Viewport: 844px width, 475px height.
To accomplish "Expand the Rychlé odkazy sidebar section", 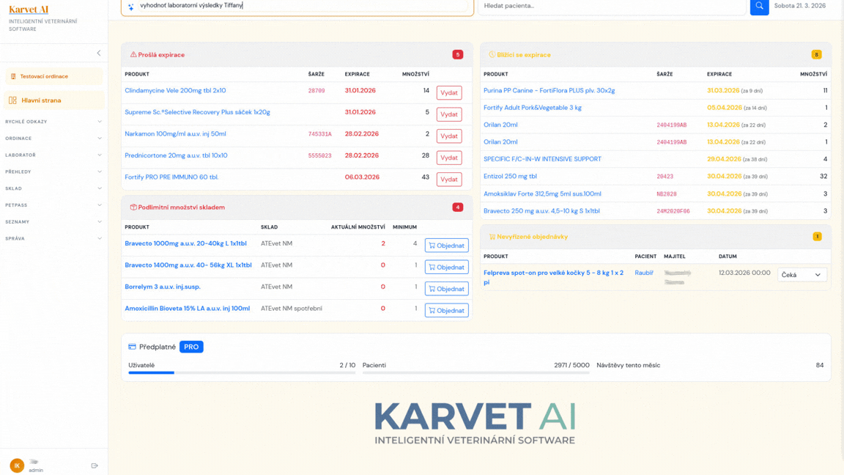I will coord(53,122).
